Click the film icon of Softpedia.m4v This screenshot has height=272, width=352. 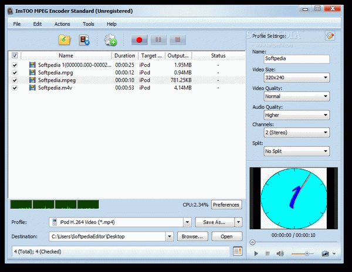point(32,88)
